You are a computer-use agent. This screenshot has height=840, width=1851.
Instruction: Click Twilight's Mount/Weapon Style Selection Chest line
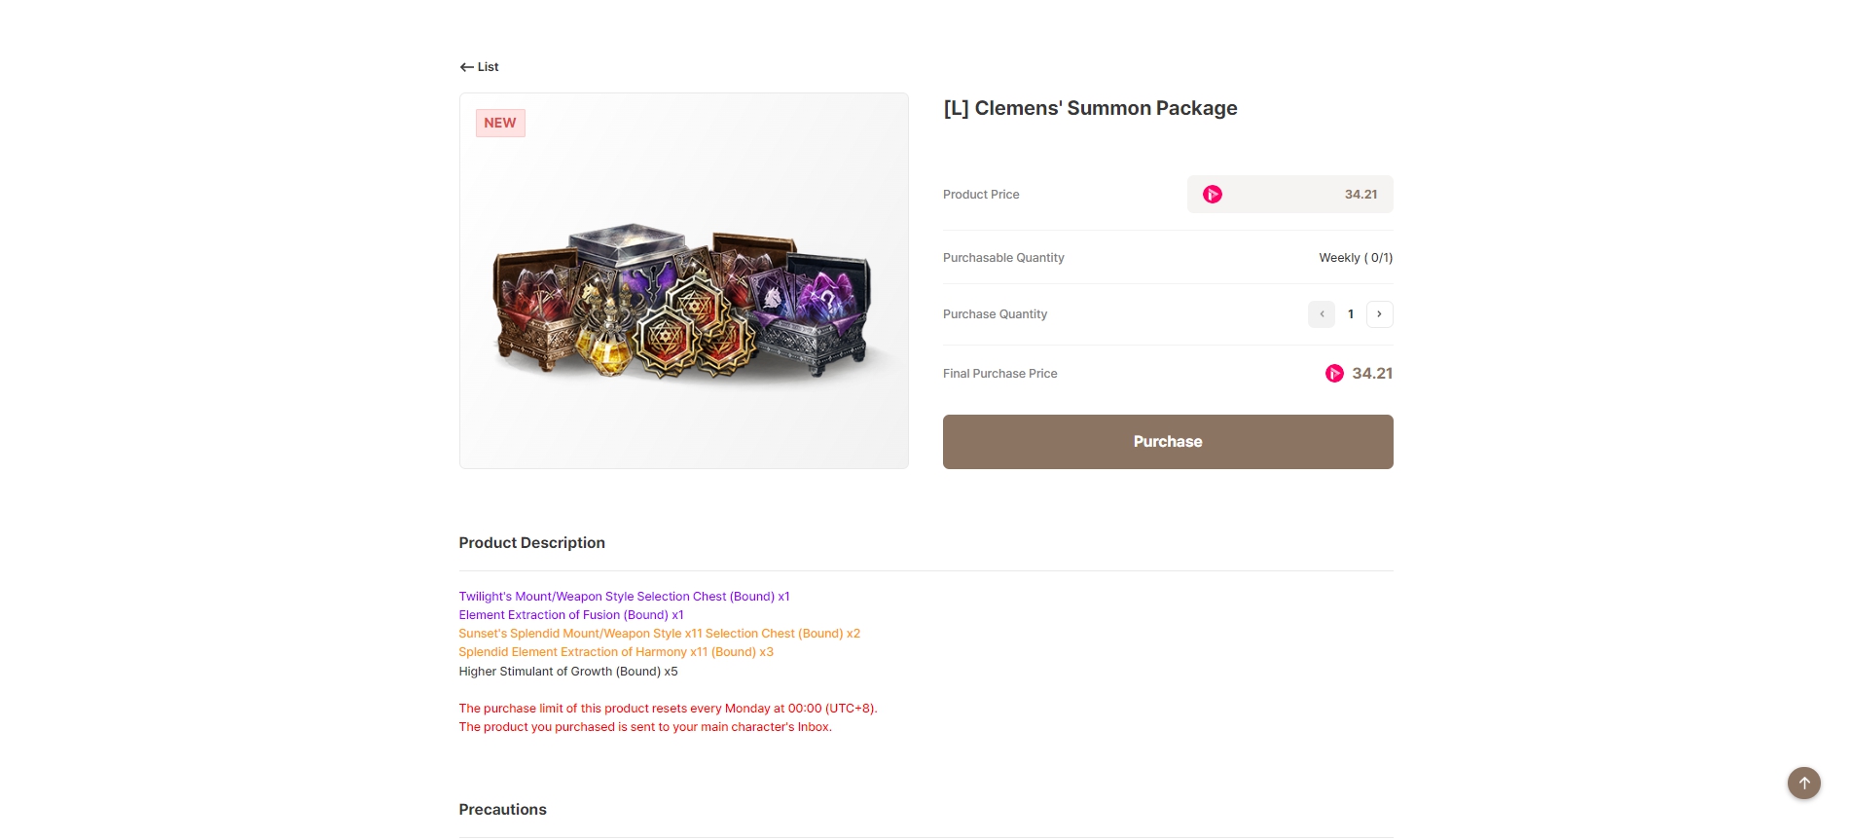pos(624,597)
